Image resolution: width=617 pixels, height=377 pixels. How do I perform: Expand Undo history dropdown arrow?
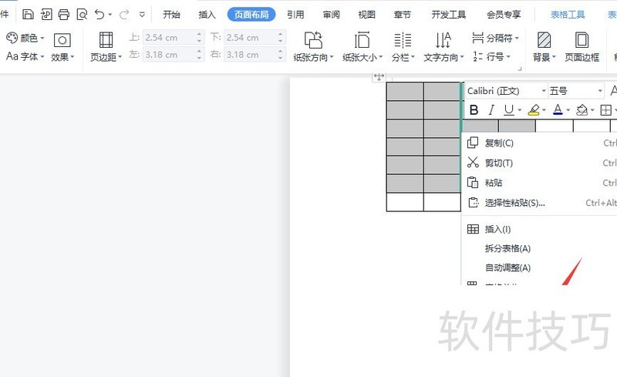110,15
